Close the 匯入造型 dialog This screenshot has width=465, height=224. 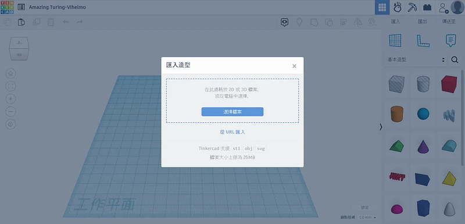coord(294,66)
